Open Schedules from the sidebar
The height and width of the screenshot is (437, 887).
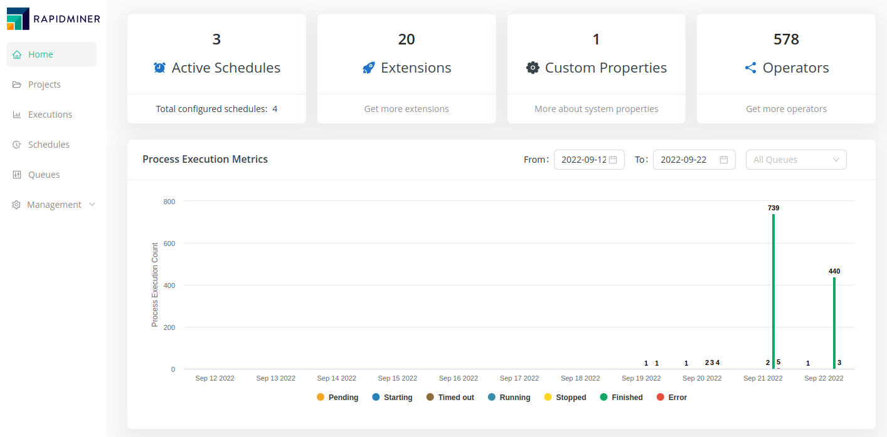[x=48, y=145]
